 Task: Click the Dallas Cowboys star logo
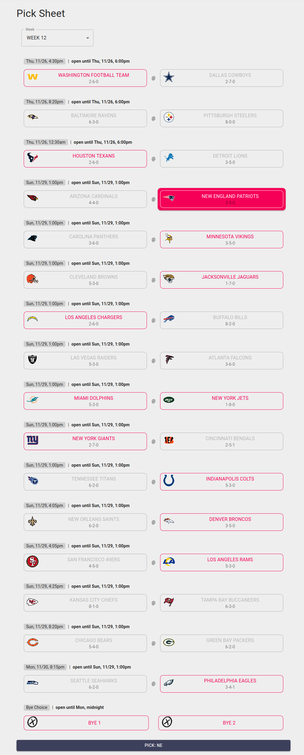pos(169,77)
